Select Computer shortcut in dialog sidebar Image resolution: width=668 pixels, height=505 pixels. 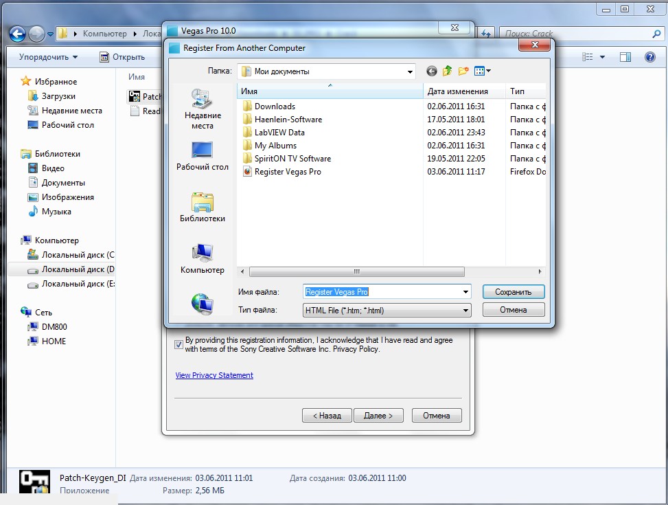point(203,259)
